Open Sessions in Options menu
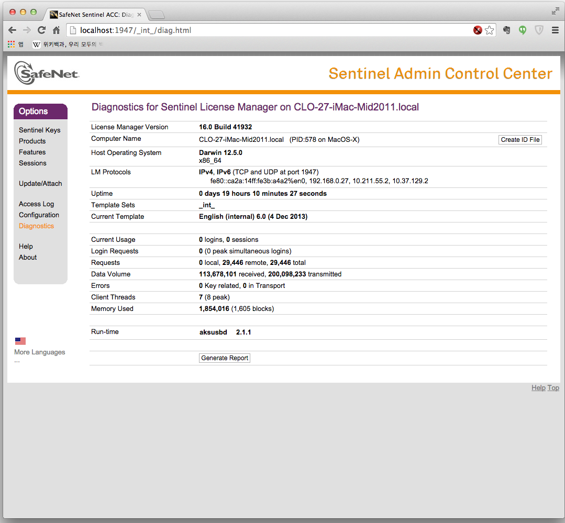 pyautogui.click(x=32, y=163)
